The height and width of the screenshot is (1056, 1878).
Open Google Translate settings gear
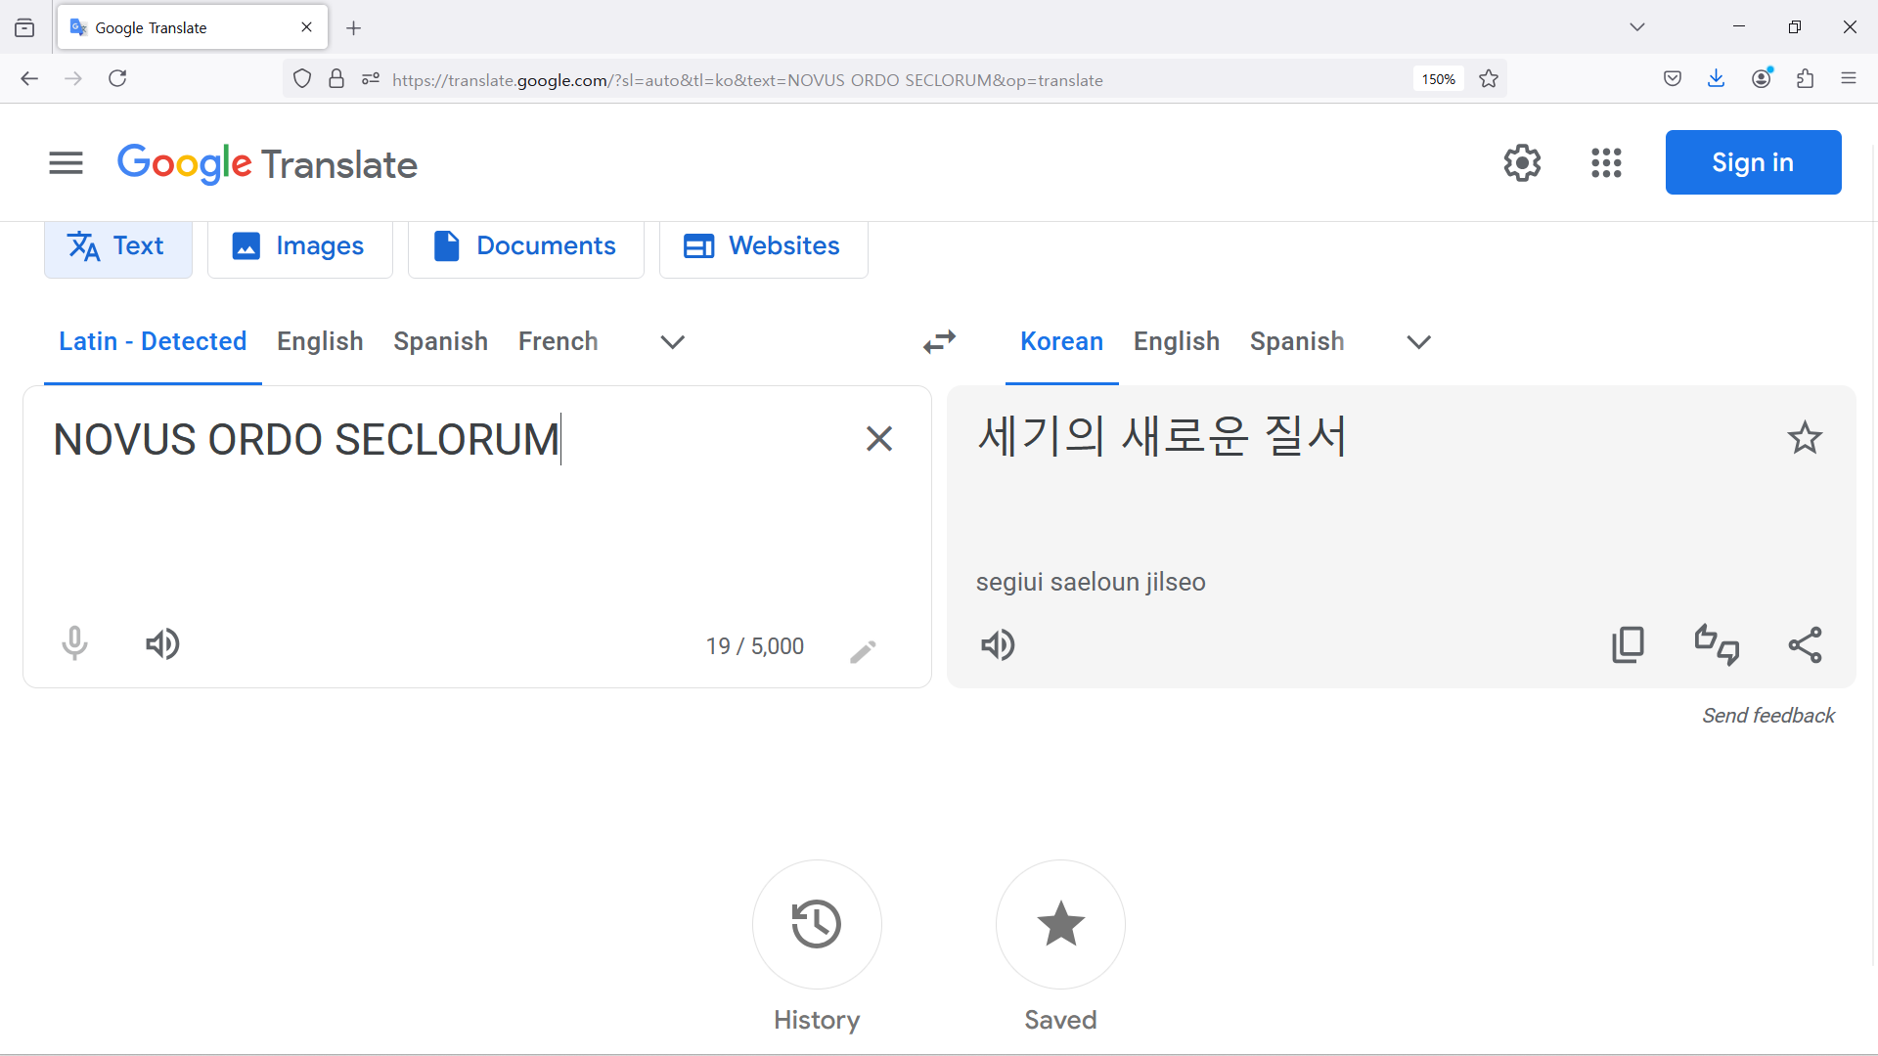1522,163
